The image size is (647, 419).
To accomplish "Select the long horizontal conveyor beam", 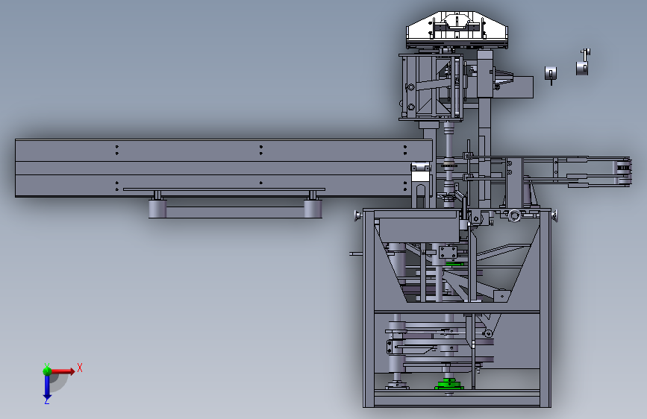I will click(x=224, y=168).
